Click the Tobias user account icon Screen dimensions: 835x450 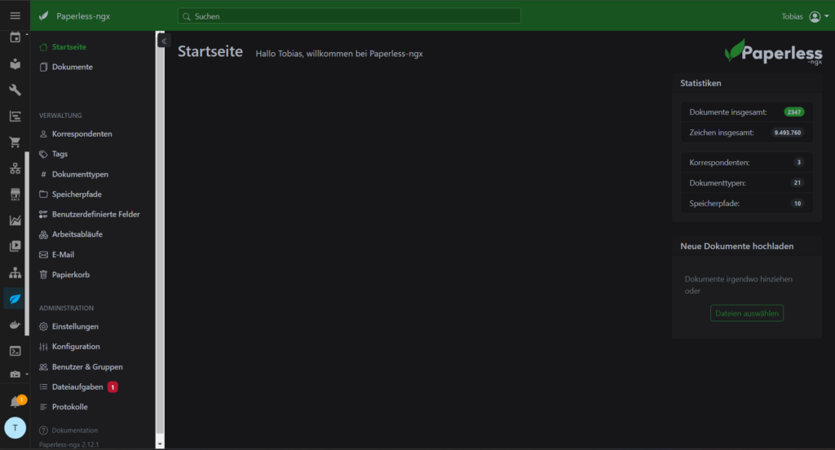click(x=815, y=16)
